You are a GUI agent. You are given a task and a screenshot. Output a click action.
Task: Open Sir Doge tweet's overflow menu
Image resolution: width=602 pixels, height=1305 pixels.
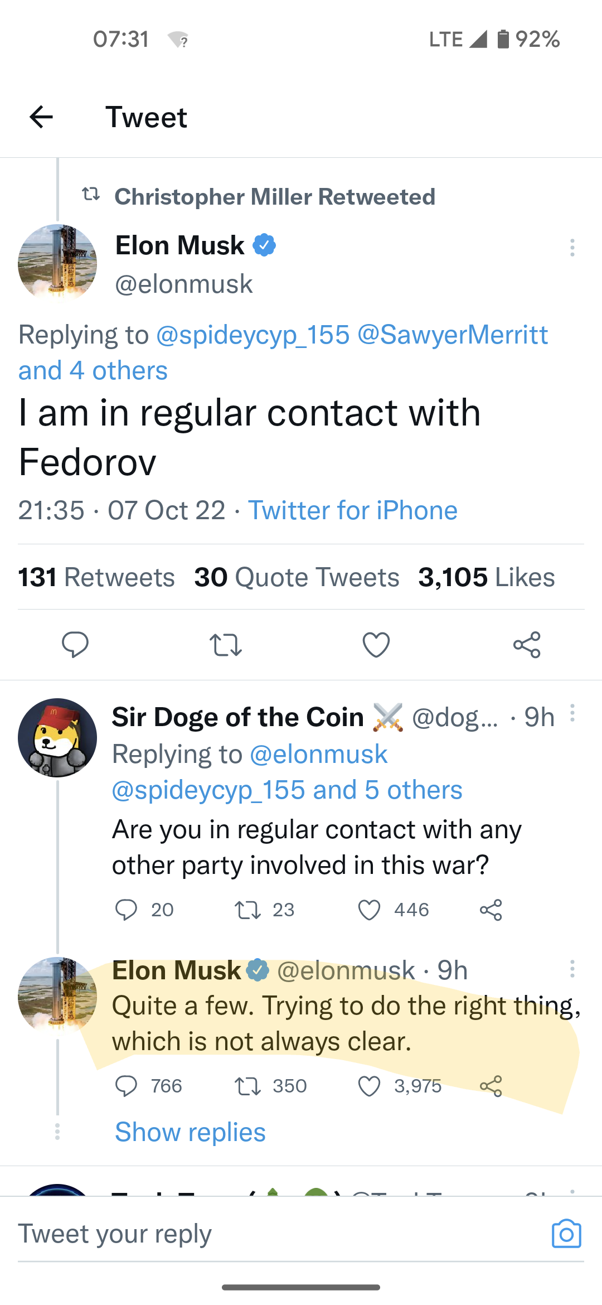(572, 713)
